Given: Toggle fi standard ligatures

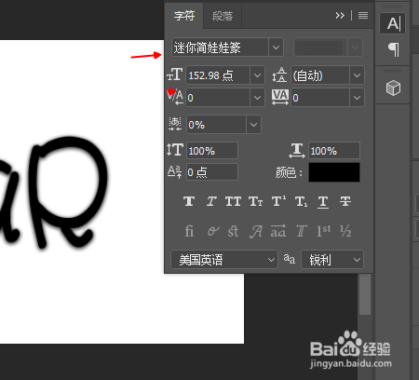Looking at the screenshot, I should tap(189, 231).
